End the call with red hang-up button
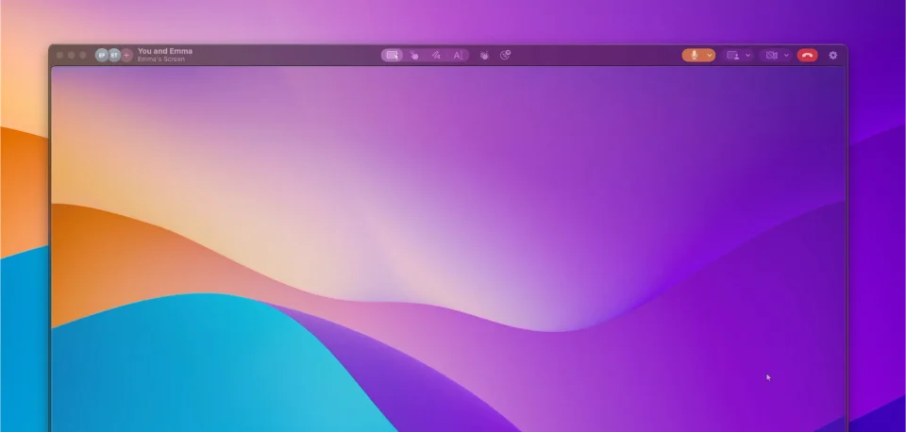Screen dimensions: 906x432 tap(808, 56)
